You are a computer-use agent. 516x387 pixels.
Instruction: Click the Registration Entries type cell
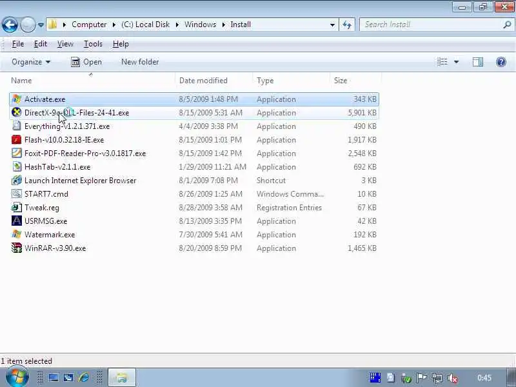tap(289, 208)
